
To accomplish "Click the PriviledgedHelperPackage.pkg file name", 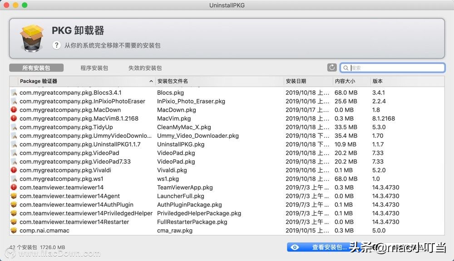I will coord(199,213).
